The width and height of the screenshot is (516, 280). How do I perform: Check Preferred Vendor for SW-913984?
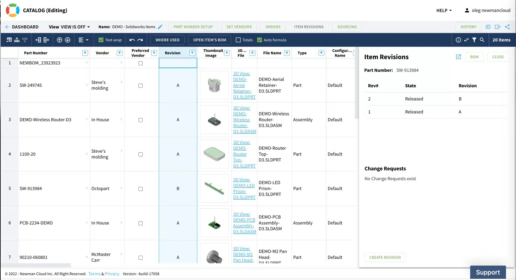(x=141, y=189)
